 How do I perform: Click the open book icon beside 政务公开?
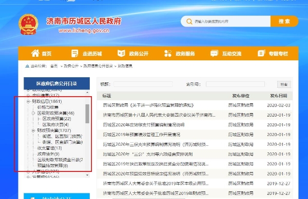[121, 53]
